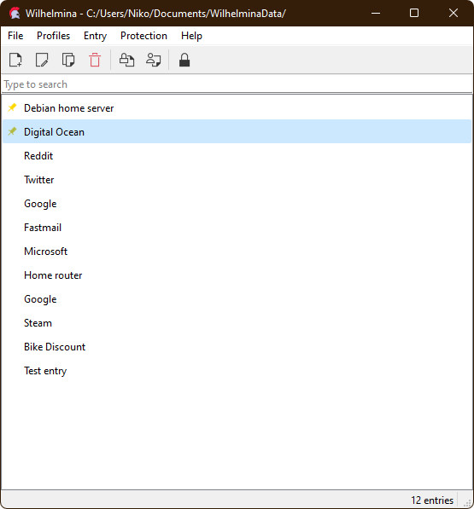The image size is (474, 509).
Task: Open the Entry menu
Action: [x=95, y=36]
